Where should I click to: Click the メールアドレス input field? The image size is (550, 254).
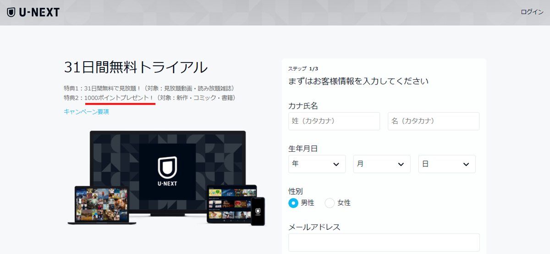click(384, 243)
